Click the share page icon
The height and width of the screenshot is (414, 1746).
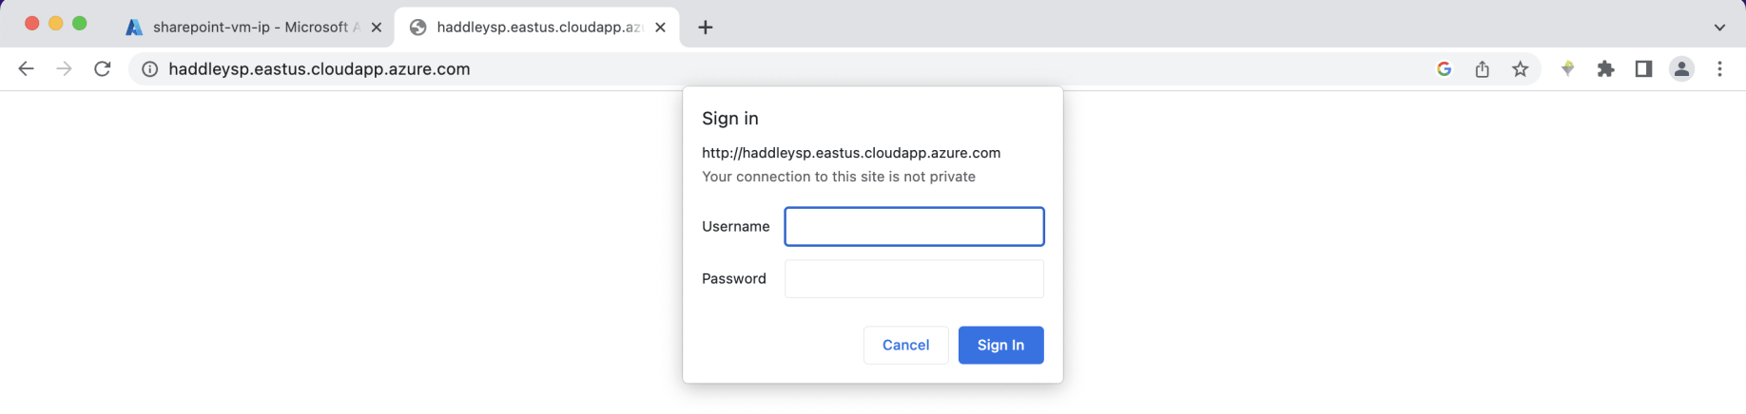1482,69
